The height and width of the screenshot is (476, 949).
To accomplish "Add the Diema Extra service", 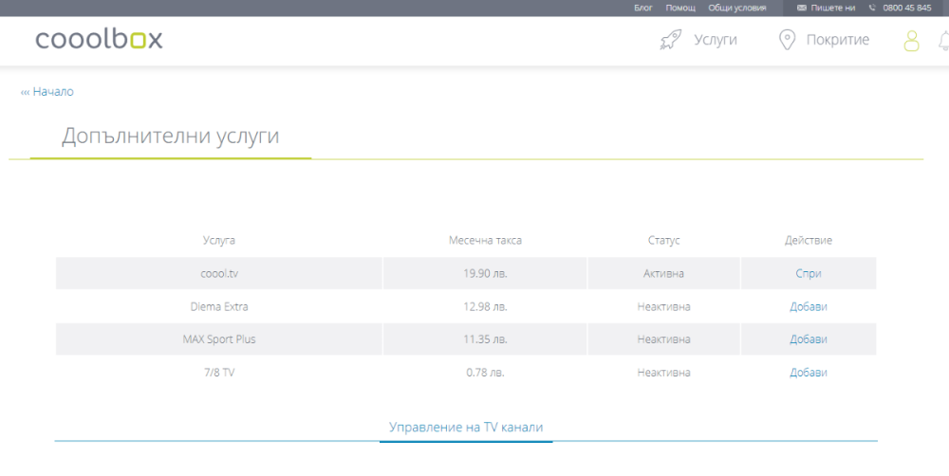I will click(808, 306).
